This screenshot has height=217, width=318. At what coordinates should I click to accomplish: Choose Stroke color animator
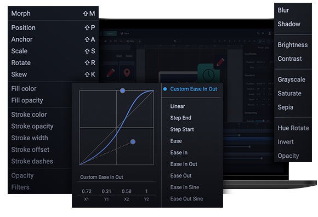pyautogui.click(x=29, y=115)
